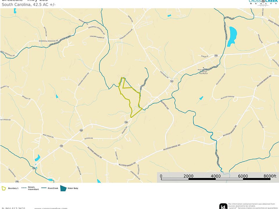Click the Penrose Cir road label

[164, 105]
